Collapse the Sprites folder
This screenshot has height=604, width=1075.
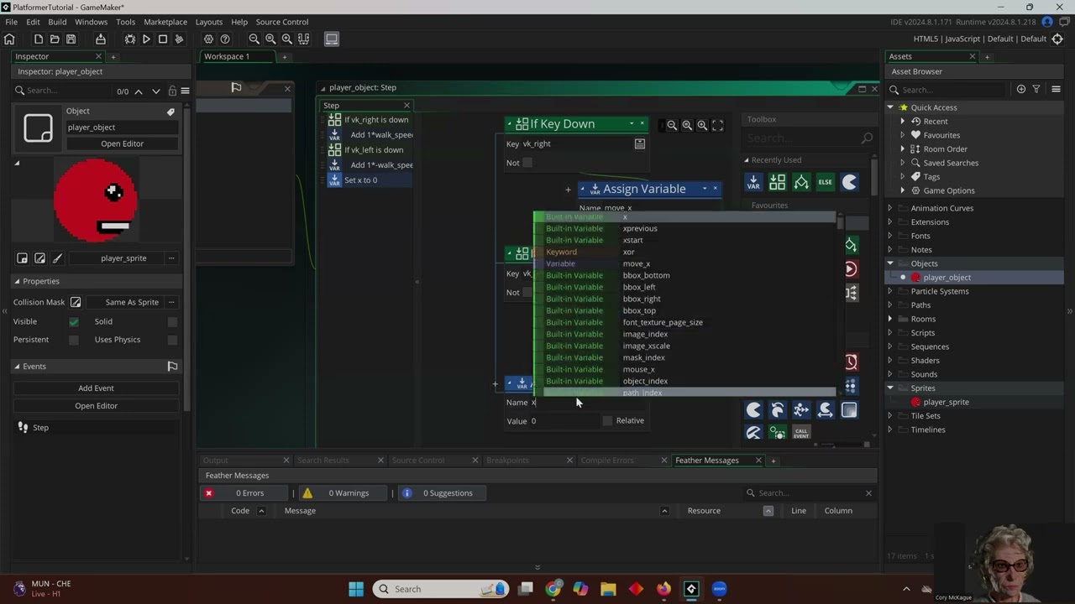[x=890, y=388]
